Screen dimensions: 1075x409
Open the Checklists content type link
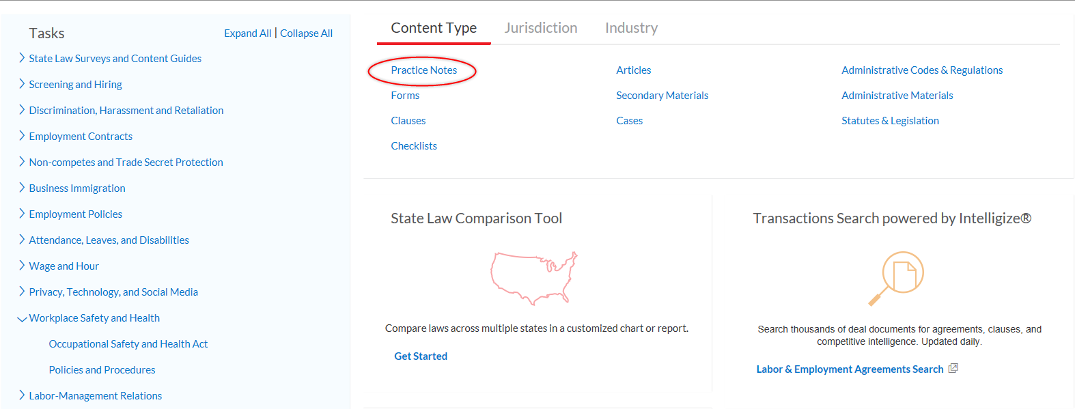click(x=414, y=146)
